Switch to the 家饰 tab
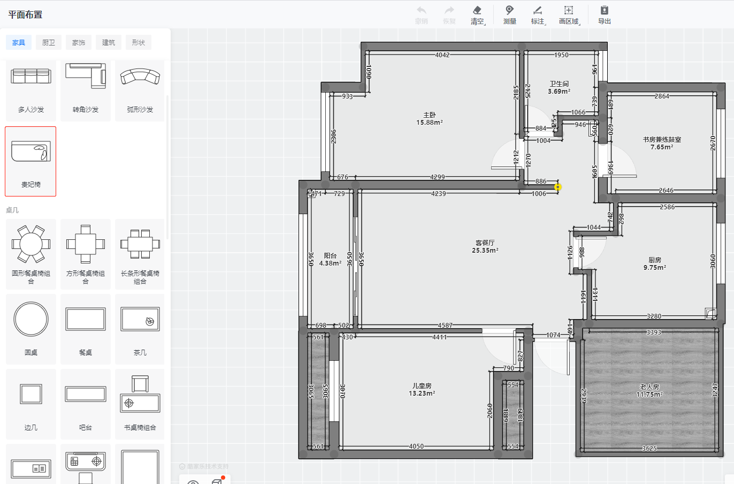 79,43
